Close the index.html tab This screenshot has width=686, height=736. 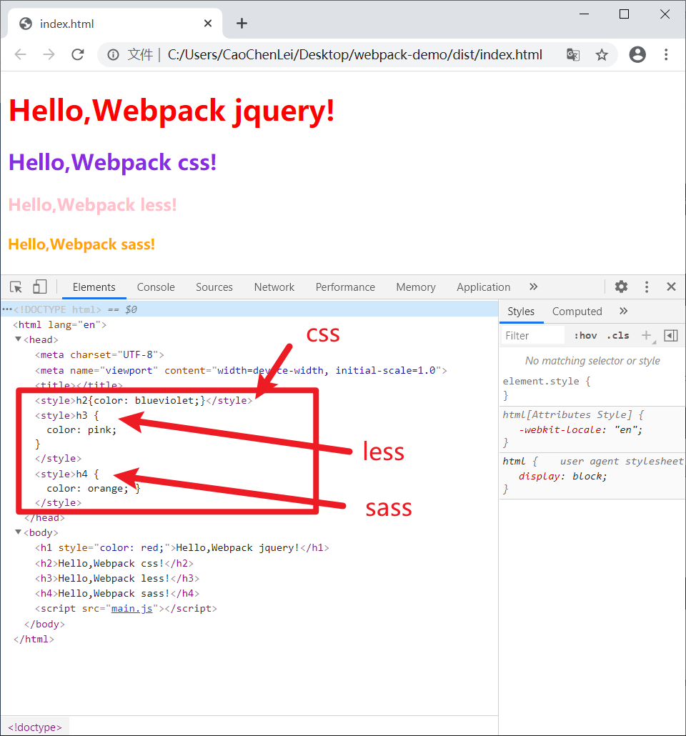(208, 23)
